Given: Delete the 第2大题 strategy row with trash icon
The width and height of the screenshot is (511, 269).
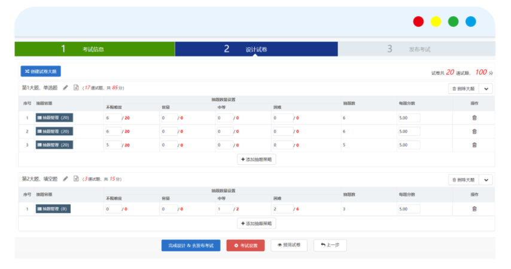Looking at the screenshot, I should pos(474,209).
